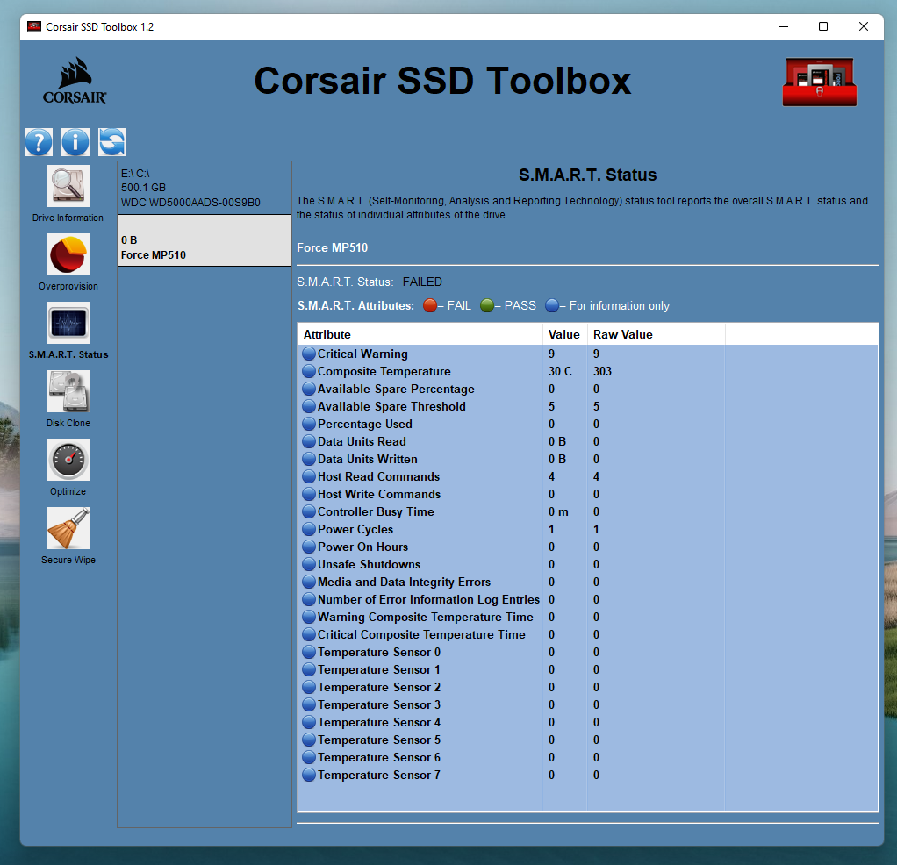This screenshot has width=897, height=865.
Task: Select the Critical Warning row
Action: point(588,354)
